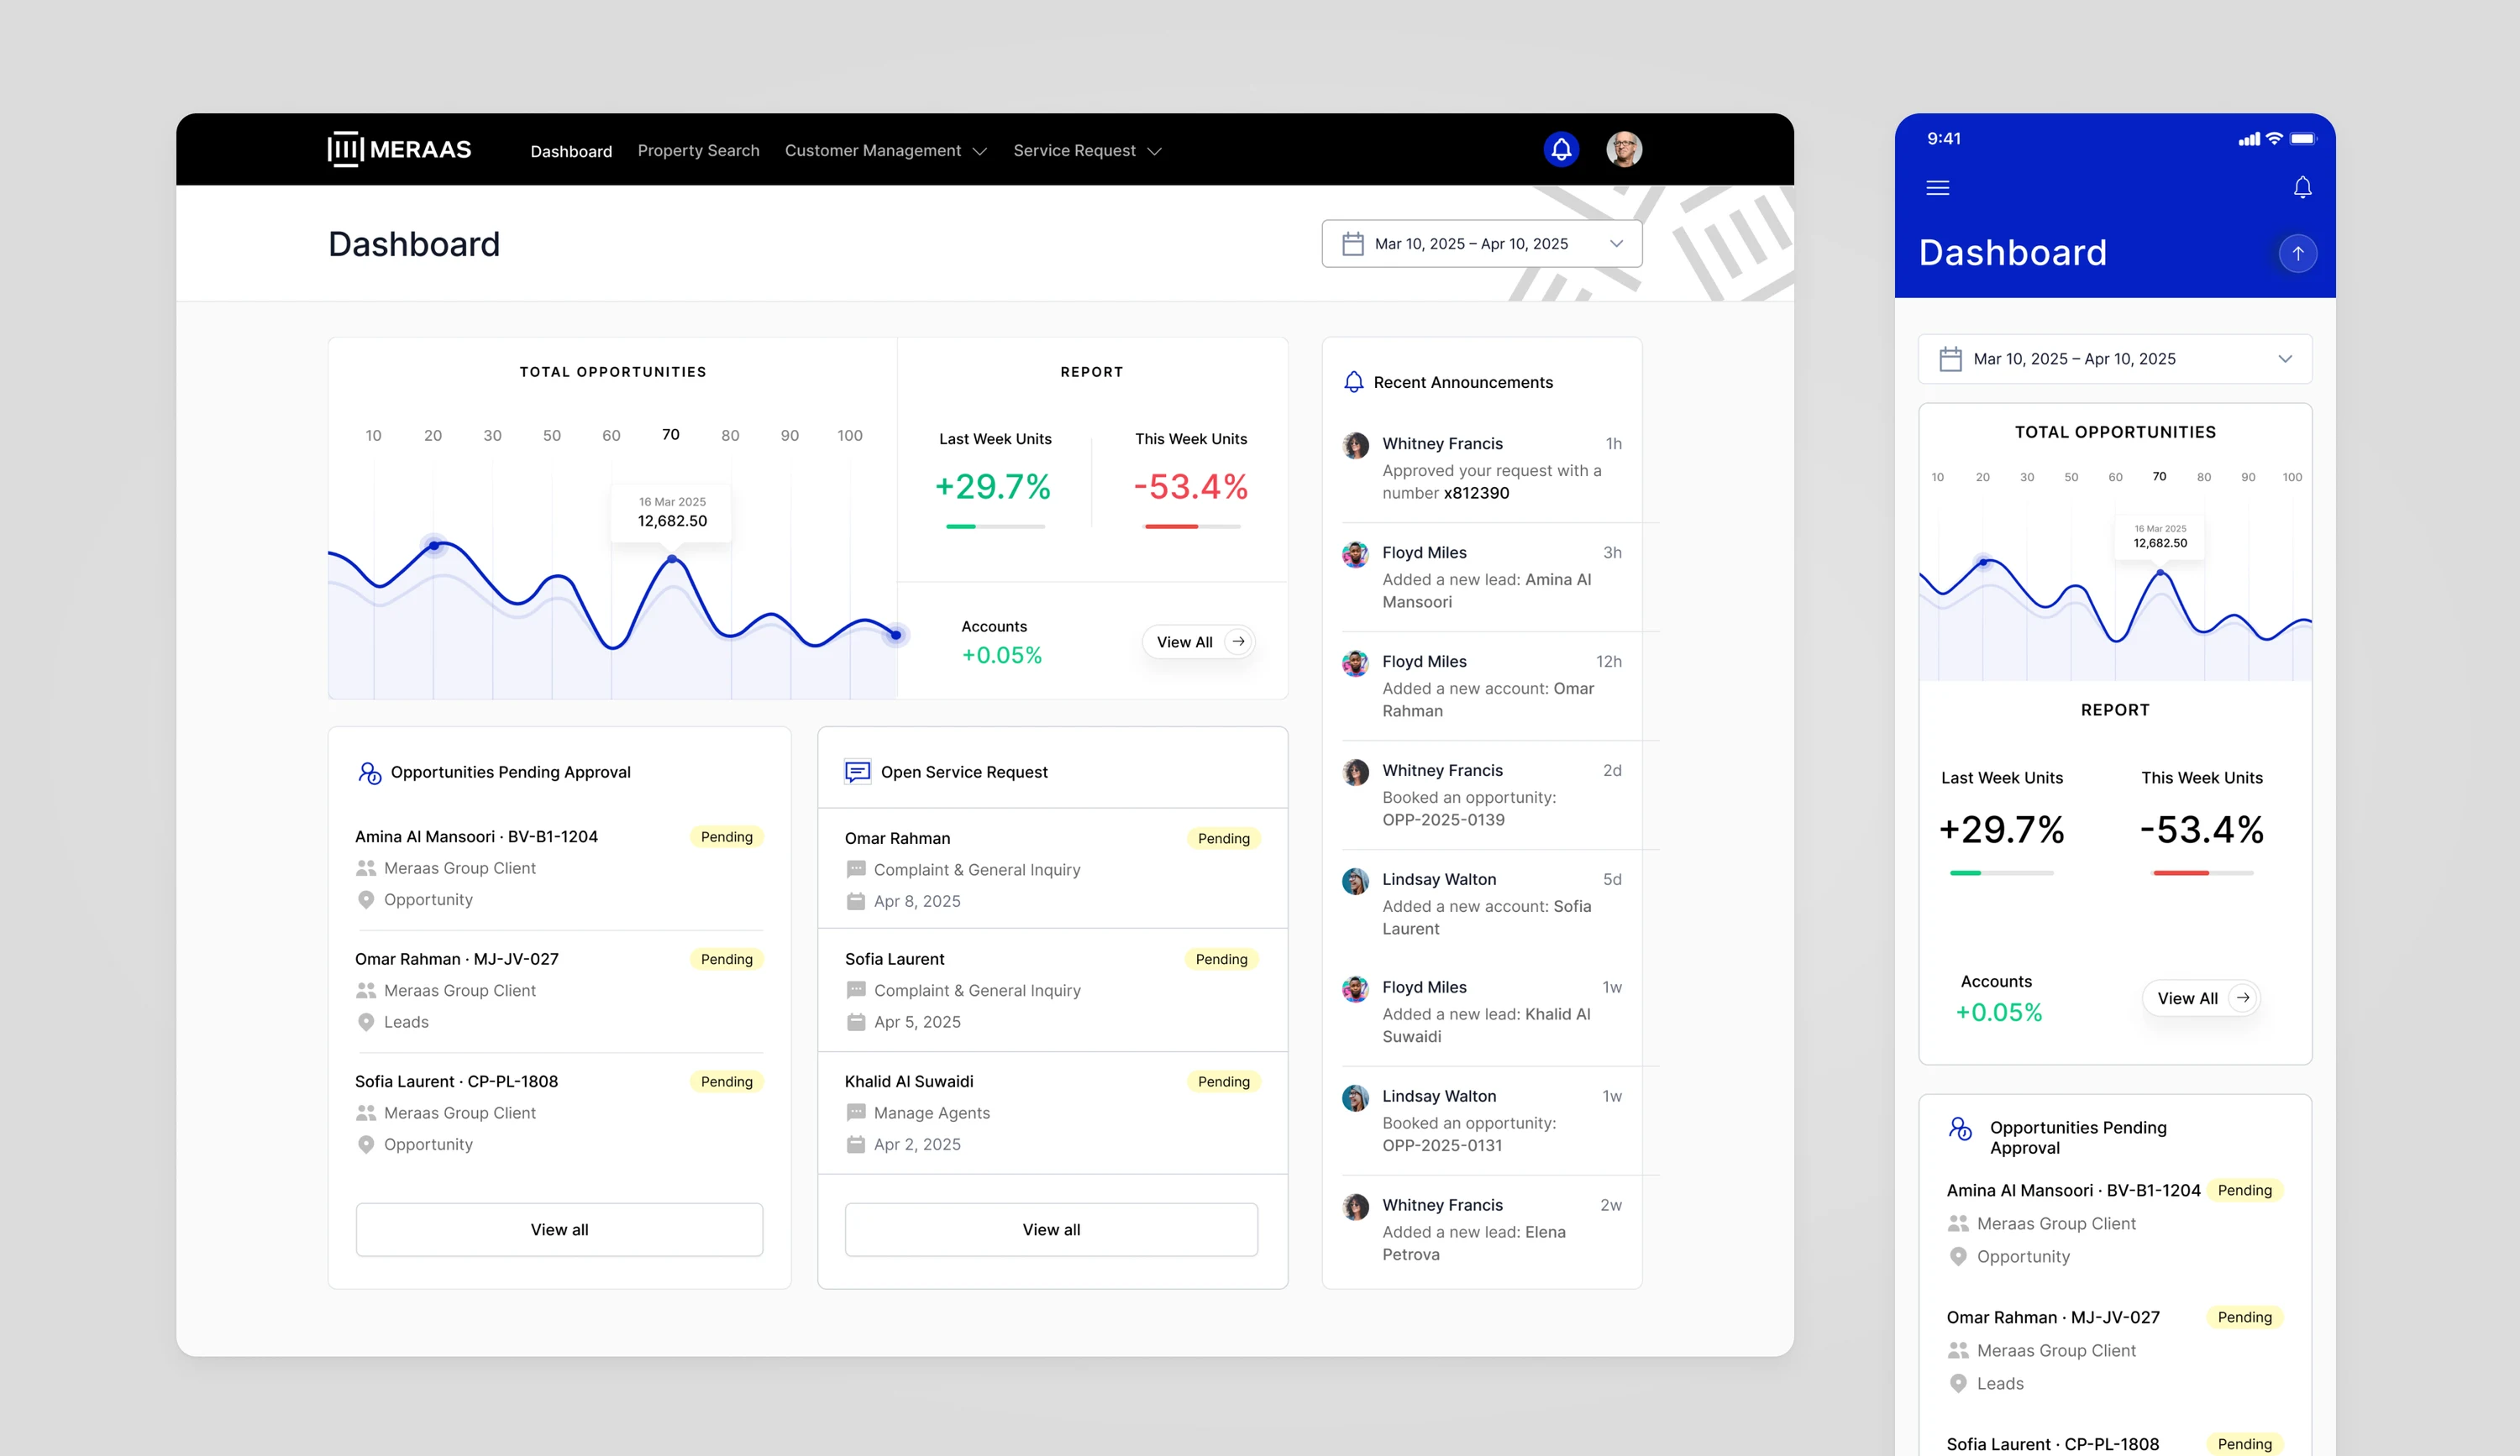Click the 16 Mar 2025 chart data point on desktop
Screen dimensions: 2520x1456
pos(671,558)
